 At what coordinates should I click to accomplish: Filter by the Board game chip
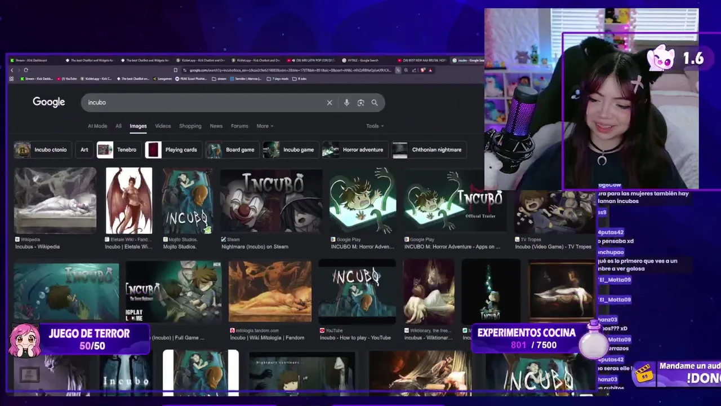(x=232, y=150)
